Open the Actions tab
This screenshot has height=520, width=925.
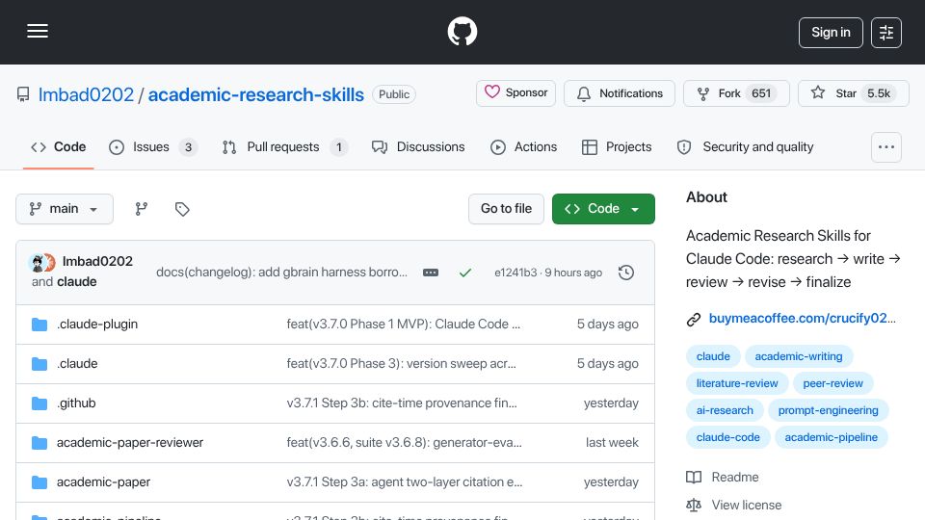(524, 146)
